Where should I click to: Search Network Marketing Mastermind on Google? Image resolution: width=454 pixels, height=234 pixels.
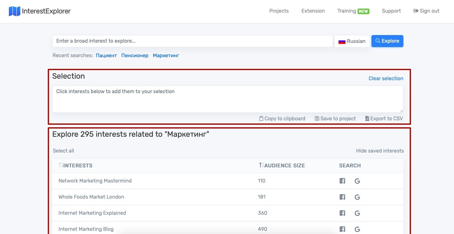point(358,181)
